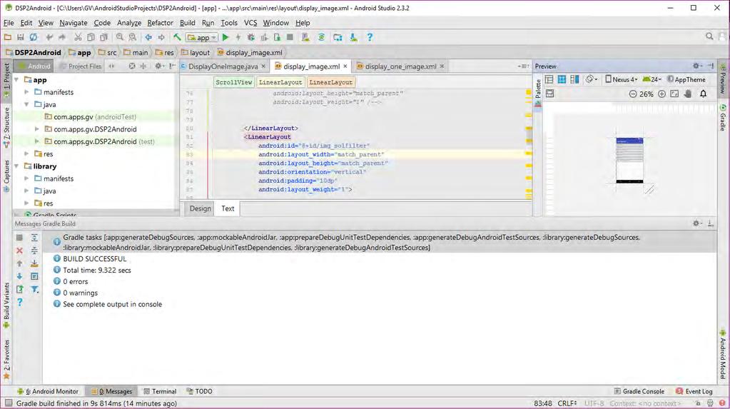Image resolution: width=730 pixels, height=409 pixels.
Task: Expand the res folder under app
Action: pos(27,153)
